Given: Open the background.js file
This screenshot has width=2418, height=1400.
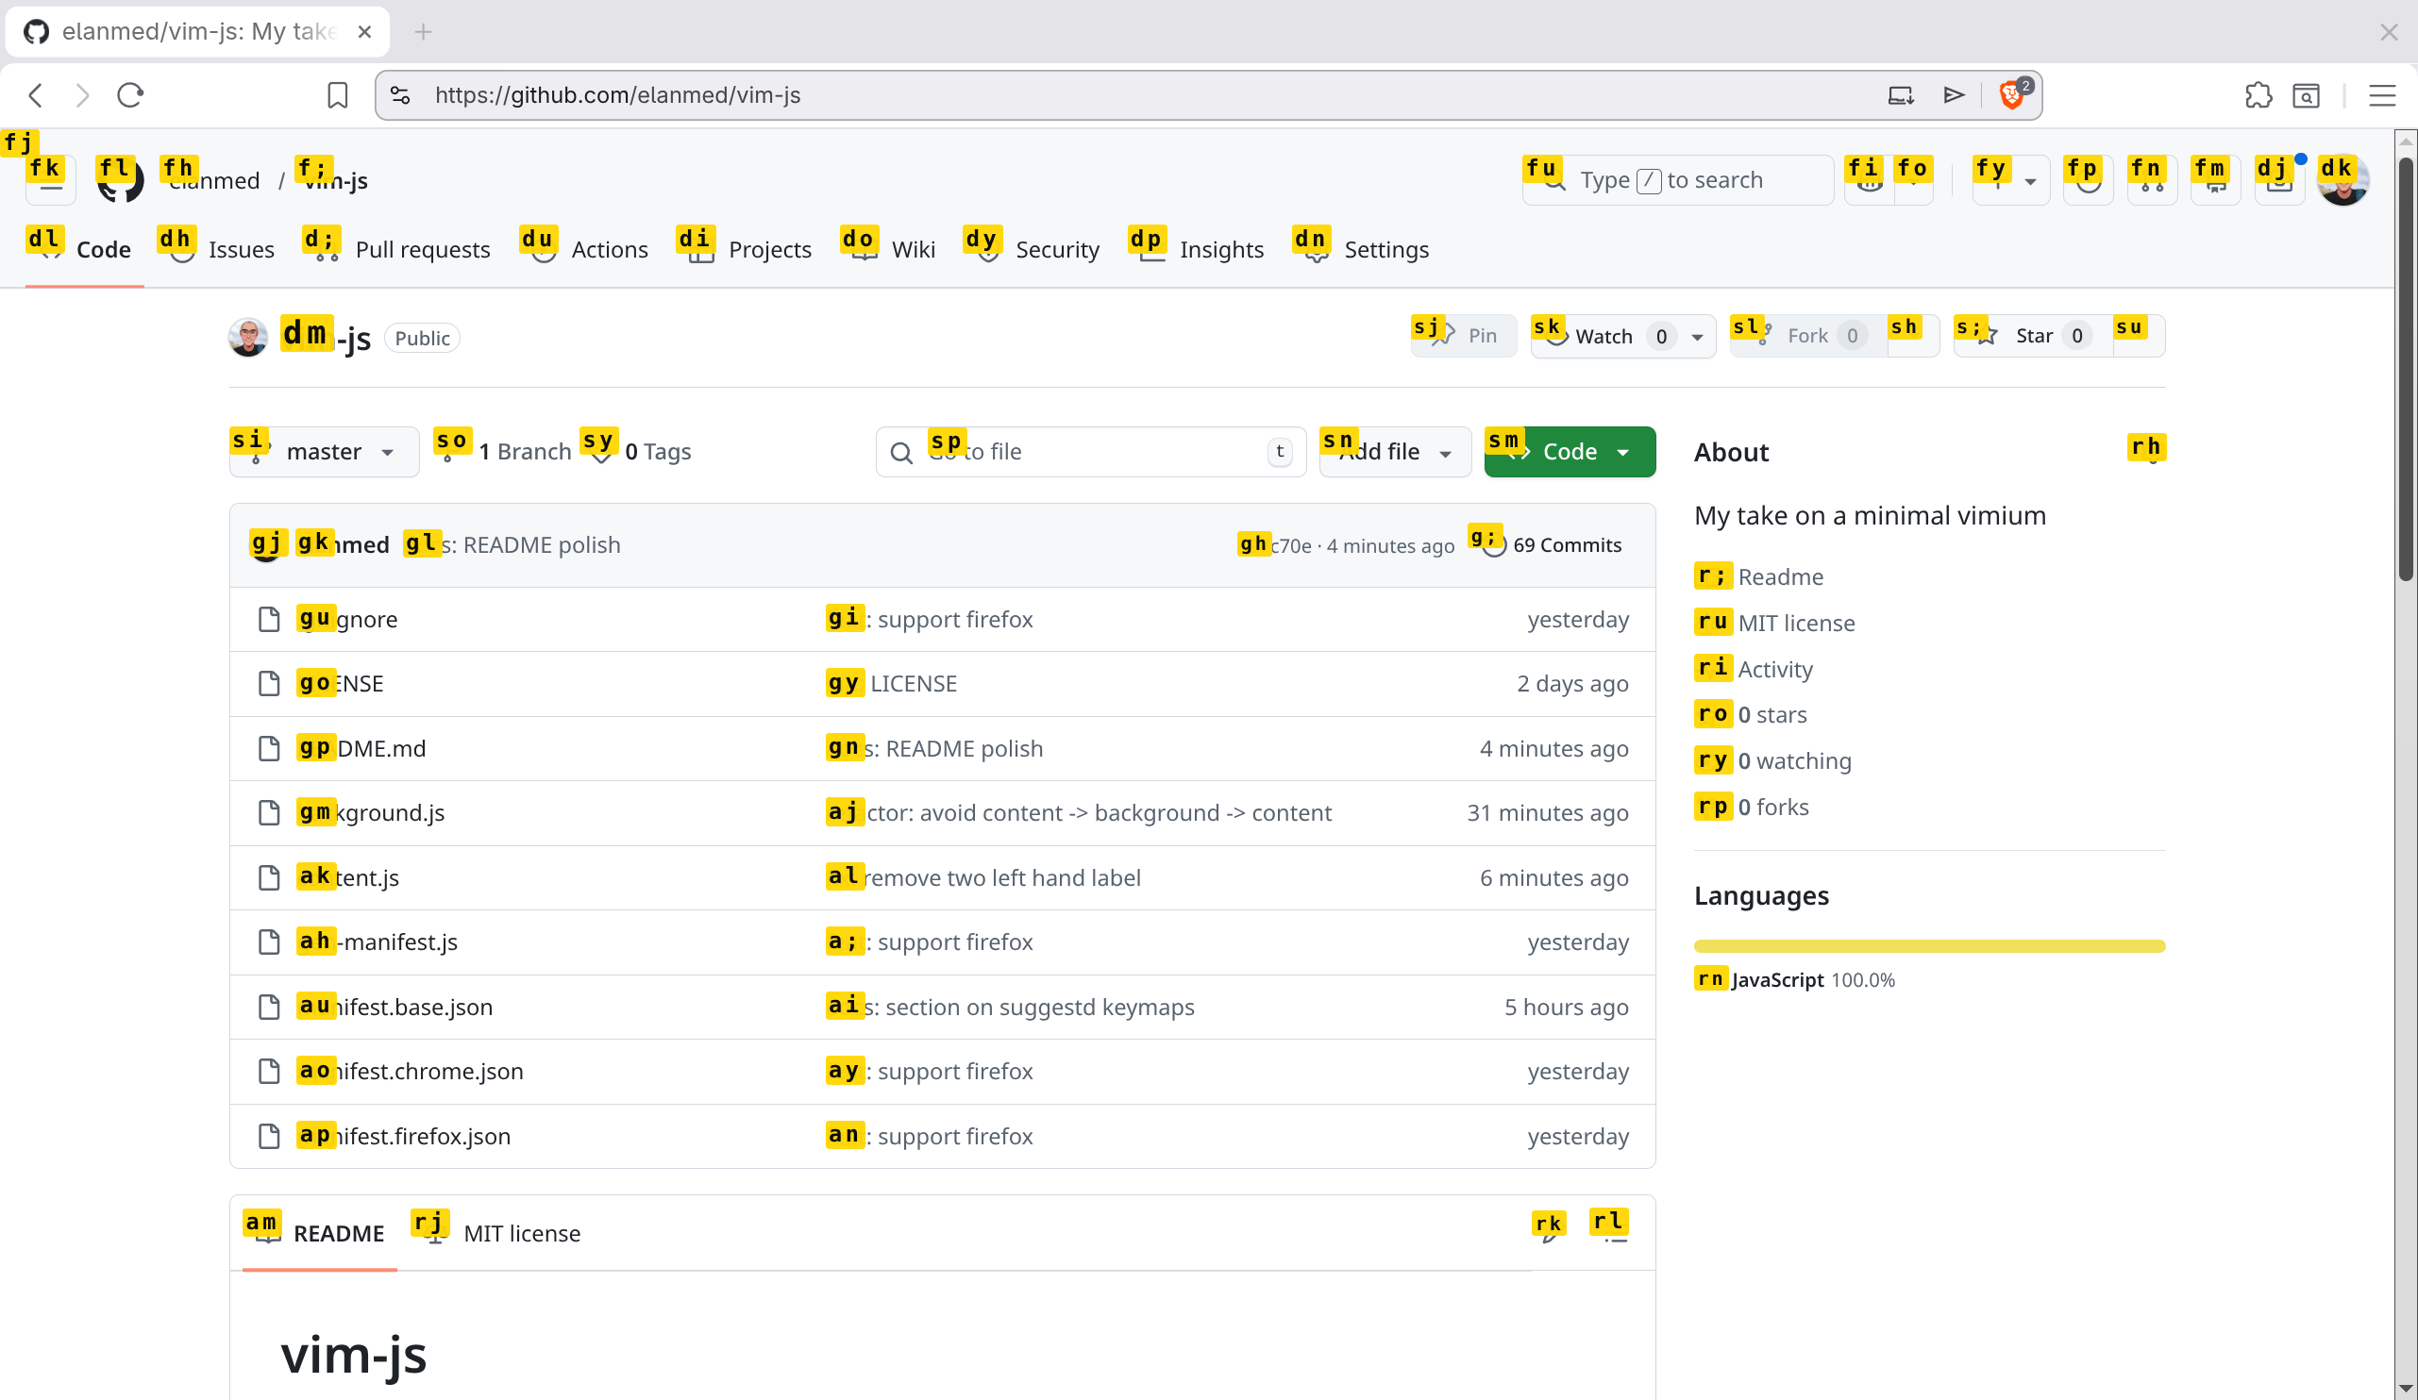Looking at the screenshot, I should tap(390, 813).
